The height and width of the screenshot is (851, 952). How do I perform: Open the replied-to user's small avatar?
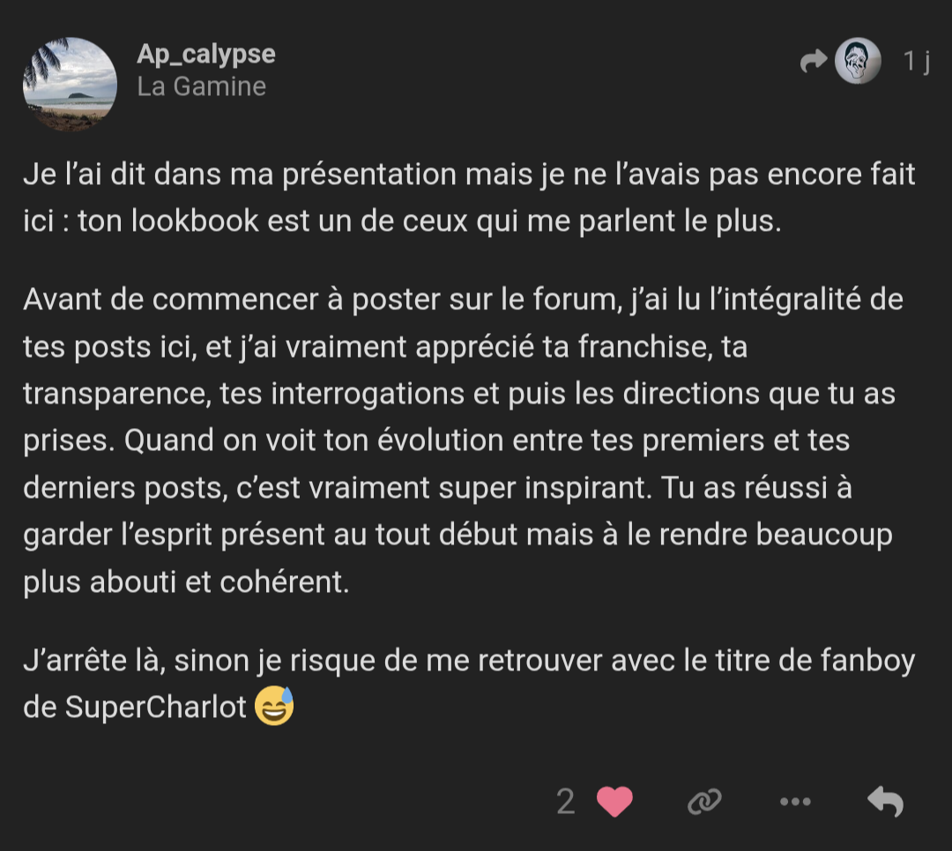coord(858,62)
